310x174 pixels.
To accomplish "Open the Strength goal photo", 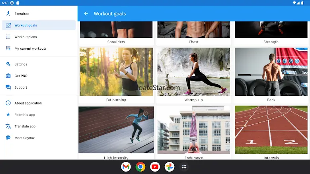I will (x=271, y=29).
